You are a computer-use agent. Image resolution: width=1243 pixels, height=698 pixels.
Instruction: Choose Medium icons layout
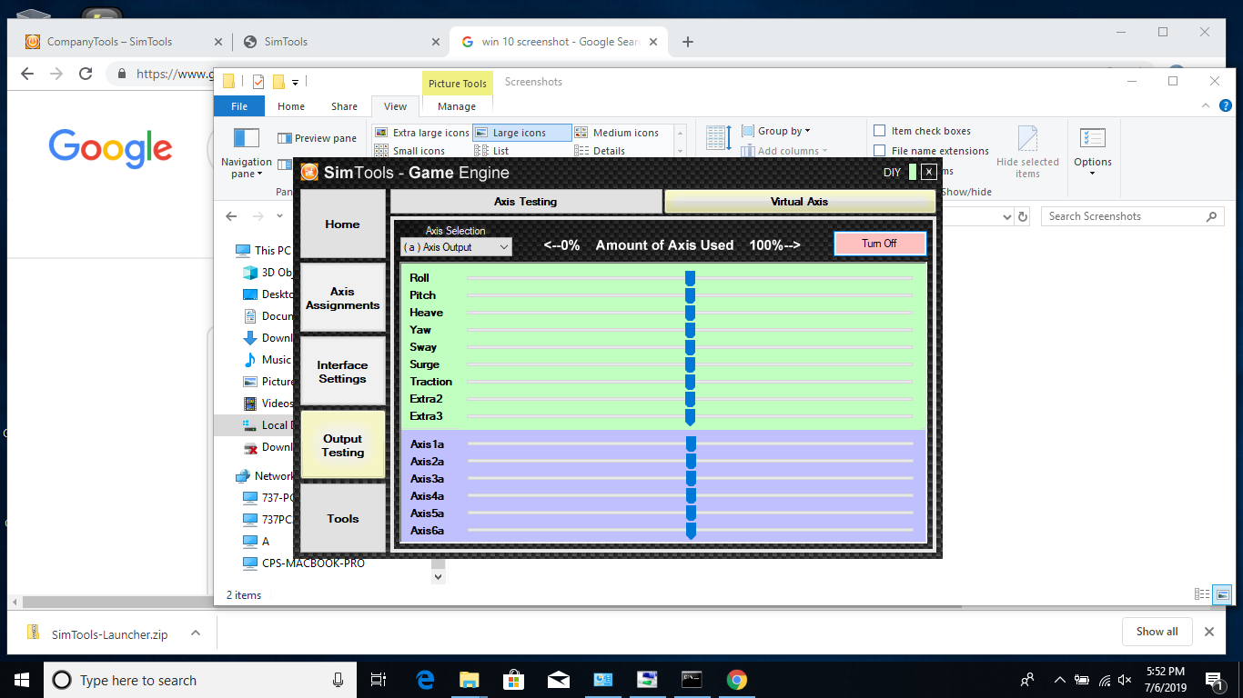[x=617, y=133]
